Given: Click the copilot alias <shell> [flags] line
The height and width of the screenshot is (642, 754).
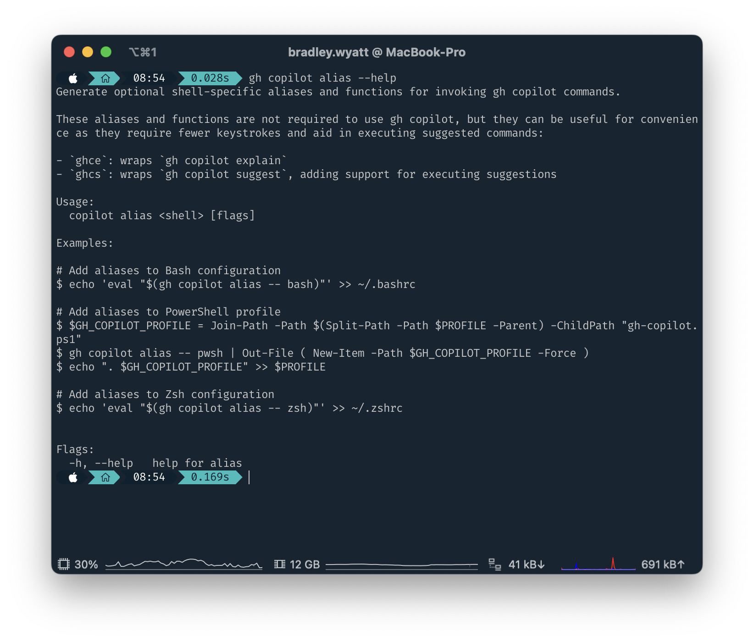Looking at the screenshot, I should click(162, 216).
